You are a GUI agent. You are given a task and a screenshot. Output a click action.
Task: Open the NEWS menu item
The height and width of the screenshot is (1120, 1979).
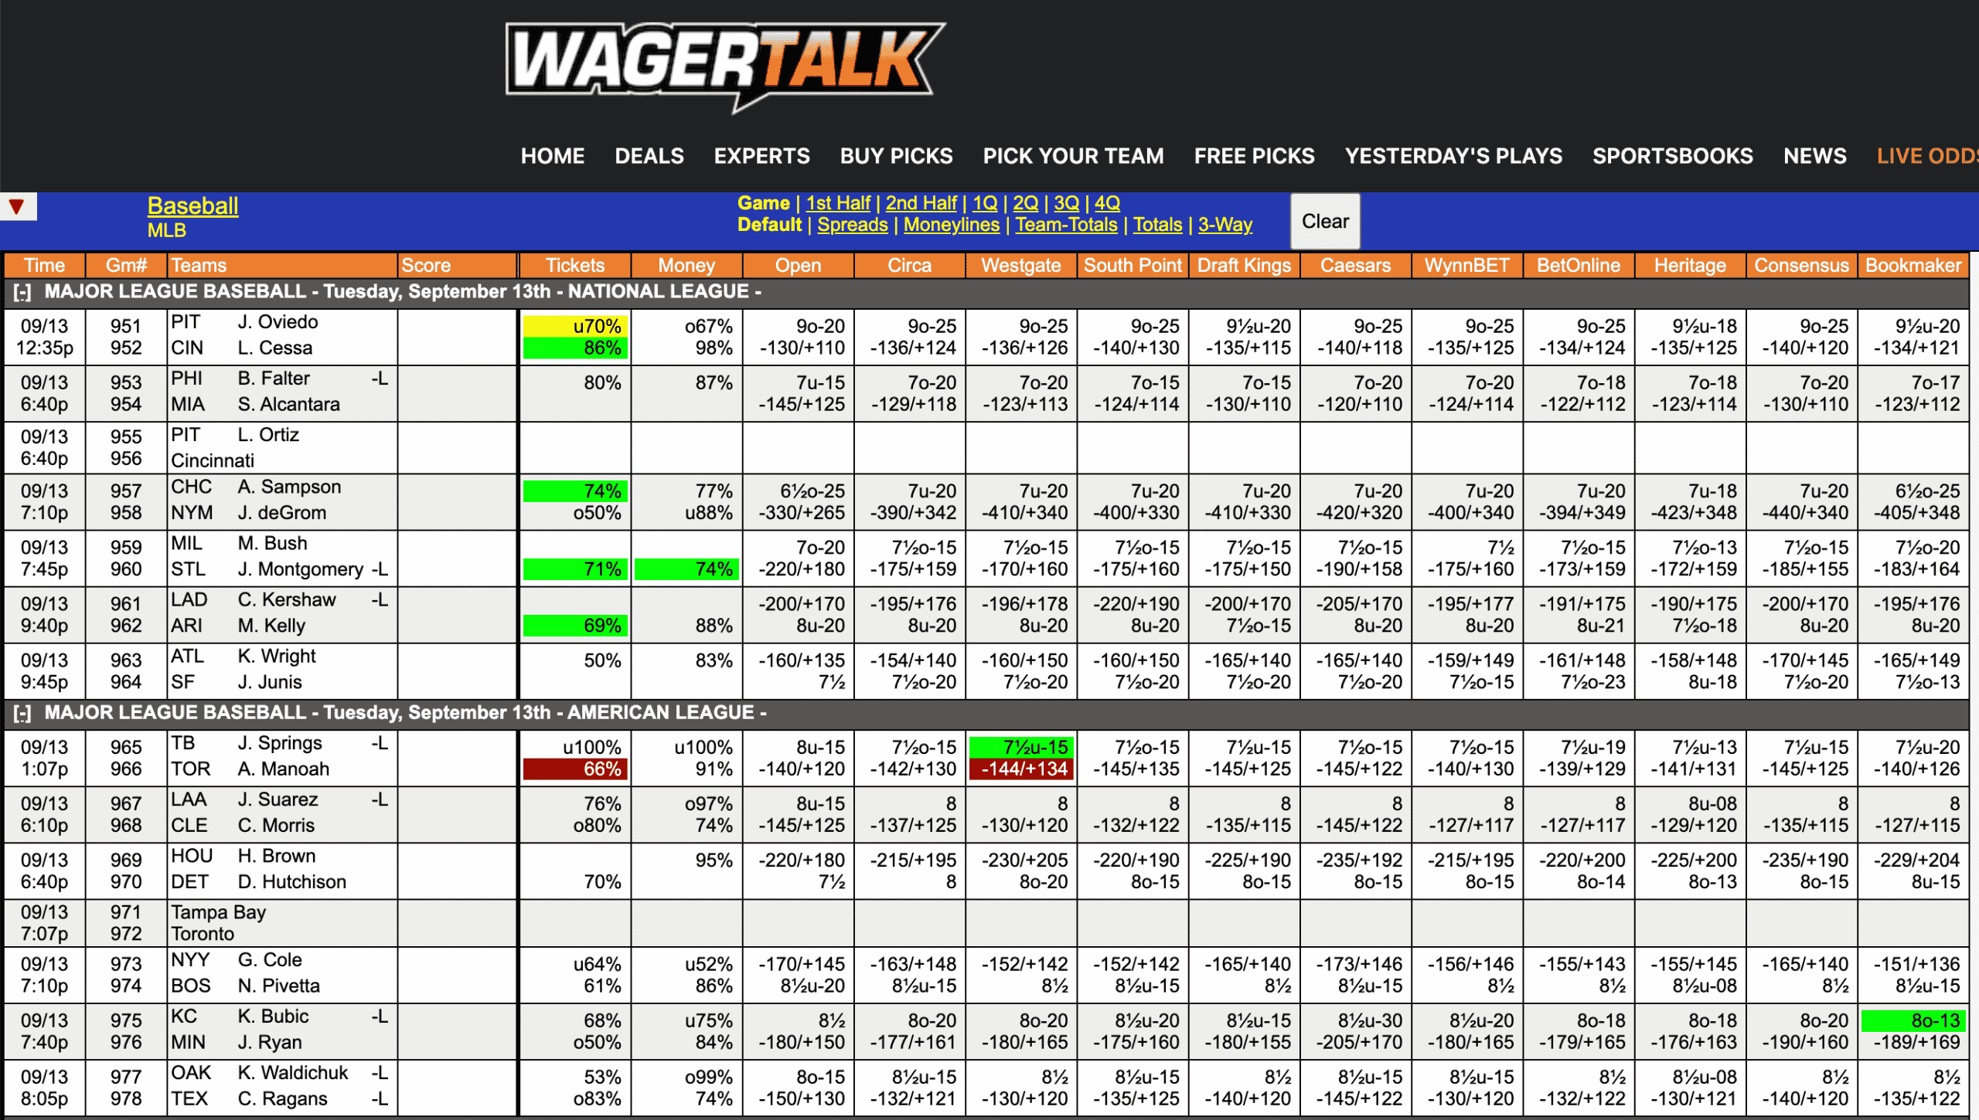click(x=1814, y=156)
